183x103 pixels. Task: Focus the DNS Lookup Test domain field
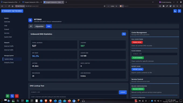pos(74,92)
